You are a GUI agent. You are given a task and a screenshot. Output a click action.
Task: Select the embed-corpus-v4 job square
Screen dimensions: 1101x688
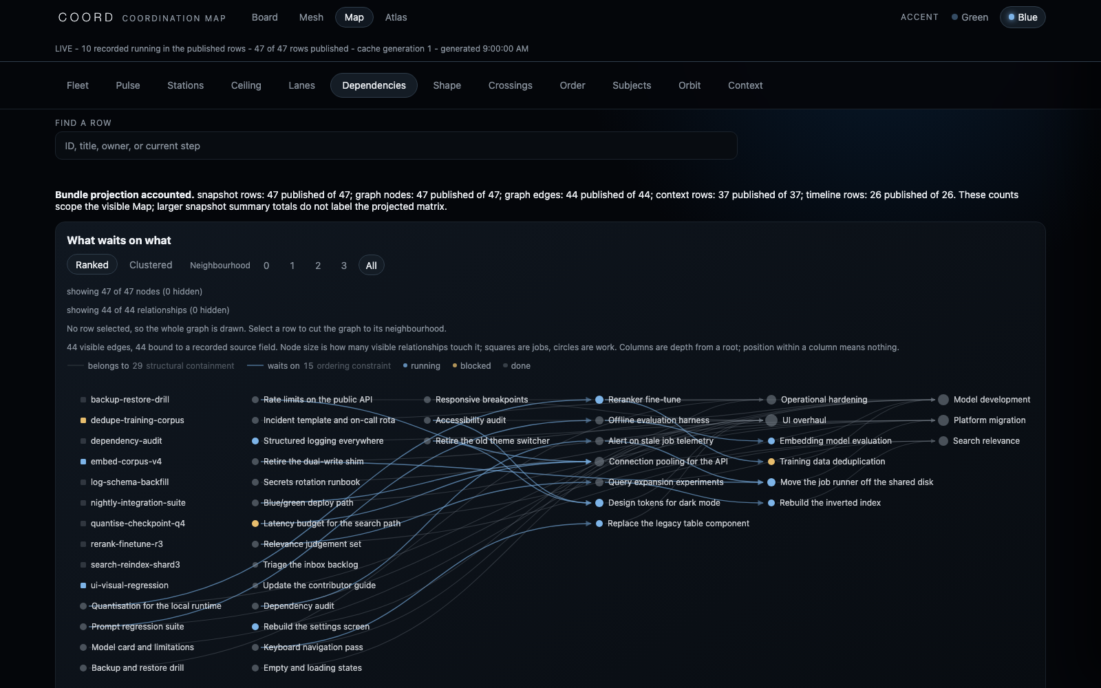tap(83, 462)
